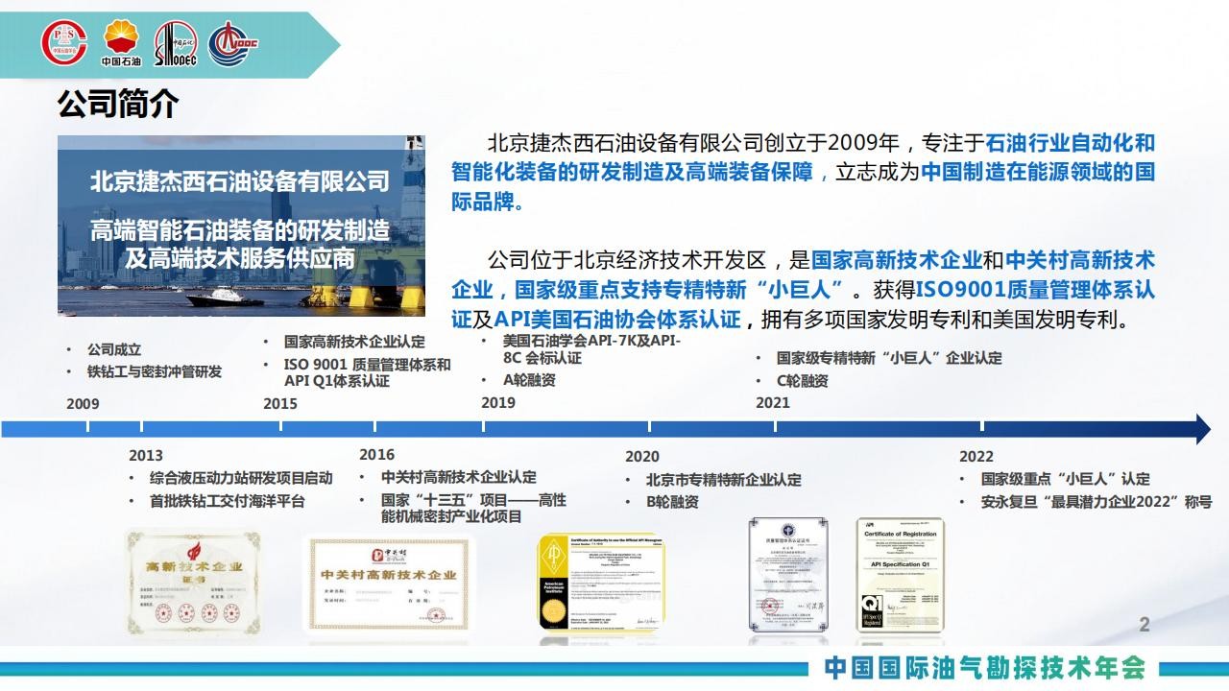
Task: Click the 中国石油 CNPC logo
Action: (121, 45)
